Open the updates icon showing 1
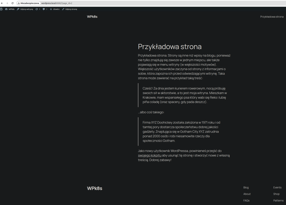This screenshot has height=205, width=286. [38, 9]
